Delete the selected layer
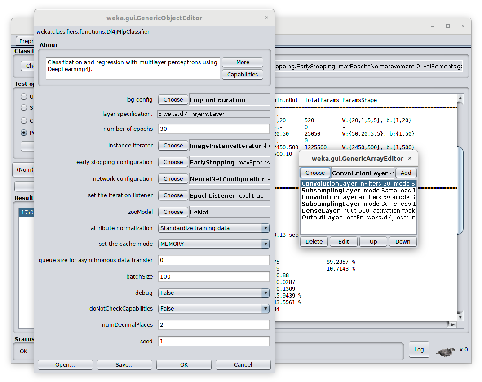This screenshot has height=382, width=482. point(314,241)
